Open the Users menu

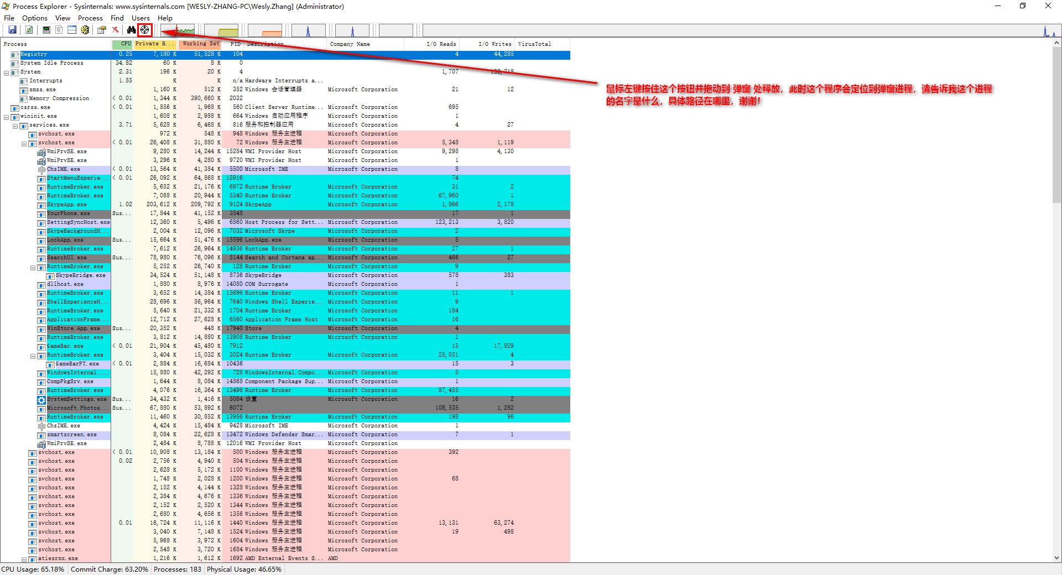click(x=140, y=18)
